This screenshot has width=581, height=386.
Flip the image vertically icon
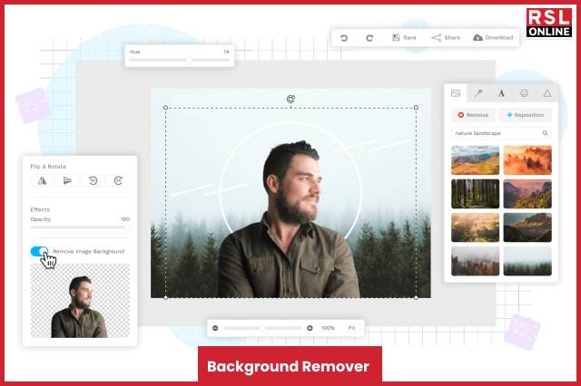[x=67, y=180]
